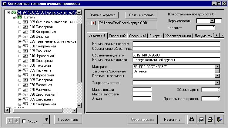Screen dimensions: 228x128
Task: Click the Заказ input field
Action: click(x=142, y=99)
